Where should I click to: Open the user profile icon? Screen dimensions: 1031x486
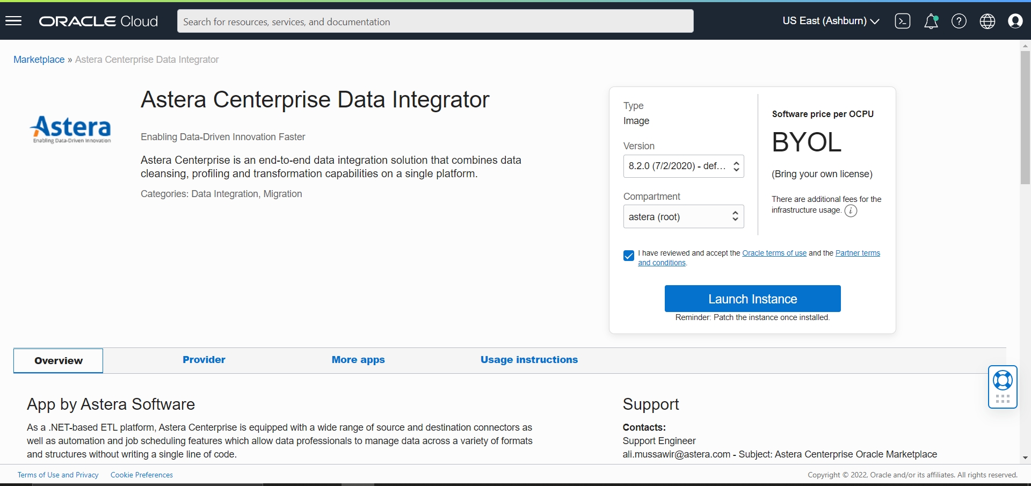1015,21
